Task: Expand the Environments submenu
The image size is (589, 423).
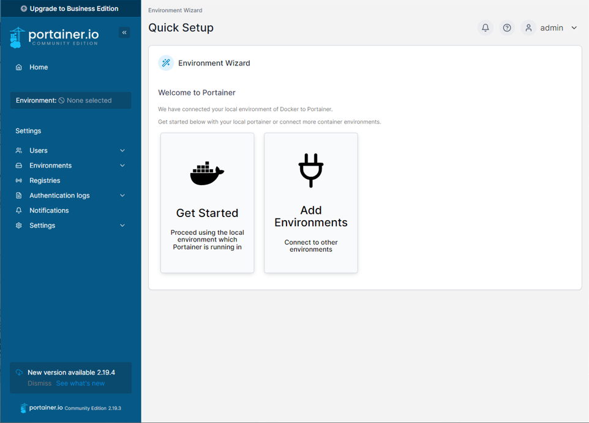Action: (x=122, y=165)
